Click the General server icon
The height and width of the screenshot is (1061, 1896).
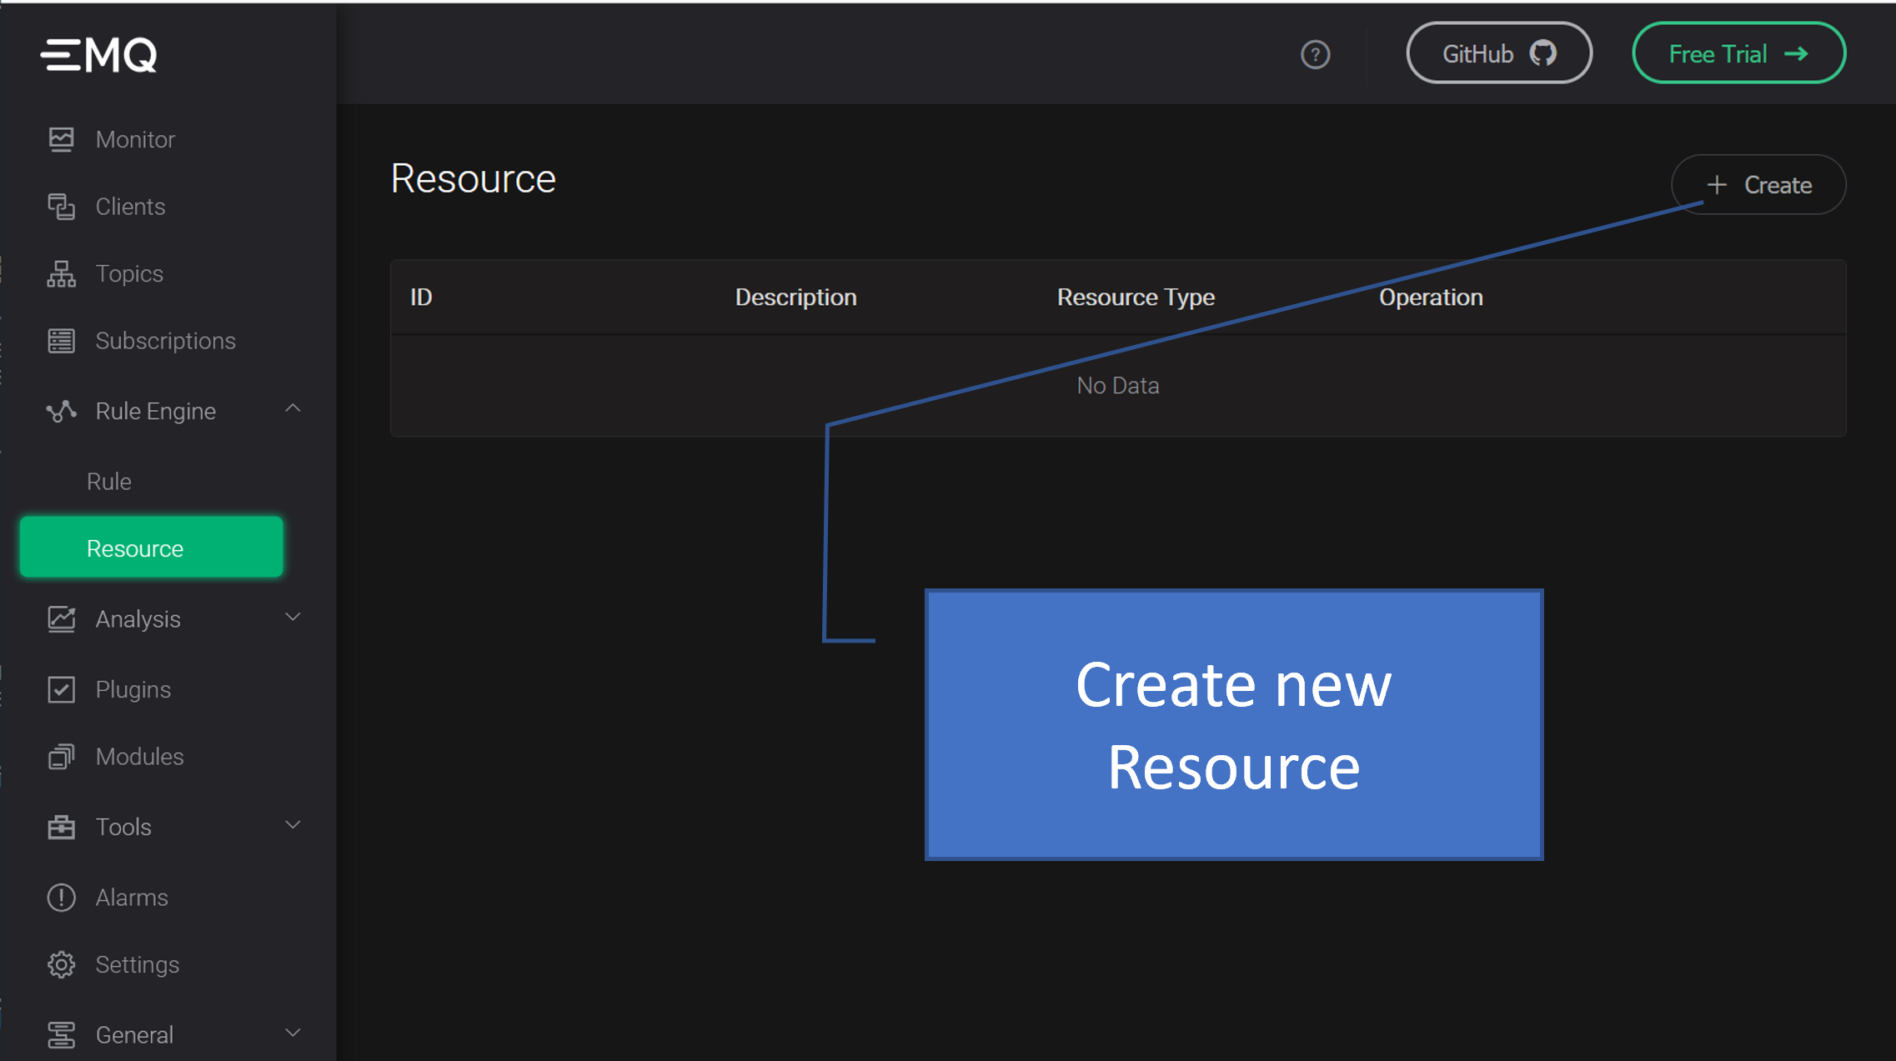tap(61, 1034)
